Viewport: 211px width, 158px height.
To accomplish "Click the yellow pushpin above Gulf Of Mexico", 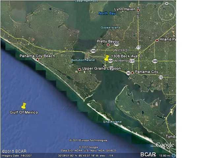I will point(24,106).
